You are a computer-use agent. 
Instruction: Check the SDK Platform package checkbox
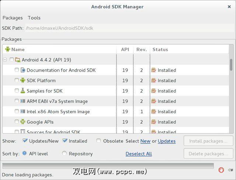[x=17, y=80]
